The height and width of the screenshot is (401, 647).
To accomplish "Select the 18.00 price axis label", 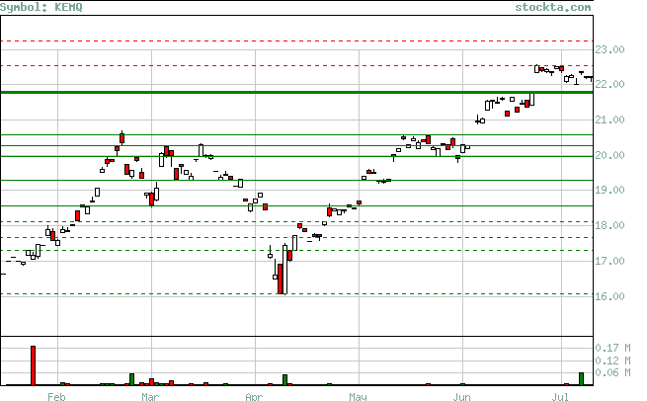I will [609, 225].
